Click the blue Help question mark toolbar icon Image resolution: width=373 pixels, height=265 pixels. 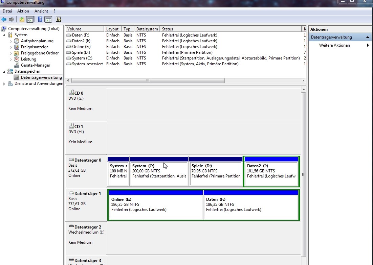40,19
